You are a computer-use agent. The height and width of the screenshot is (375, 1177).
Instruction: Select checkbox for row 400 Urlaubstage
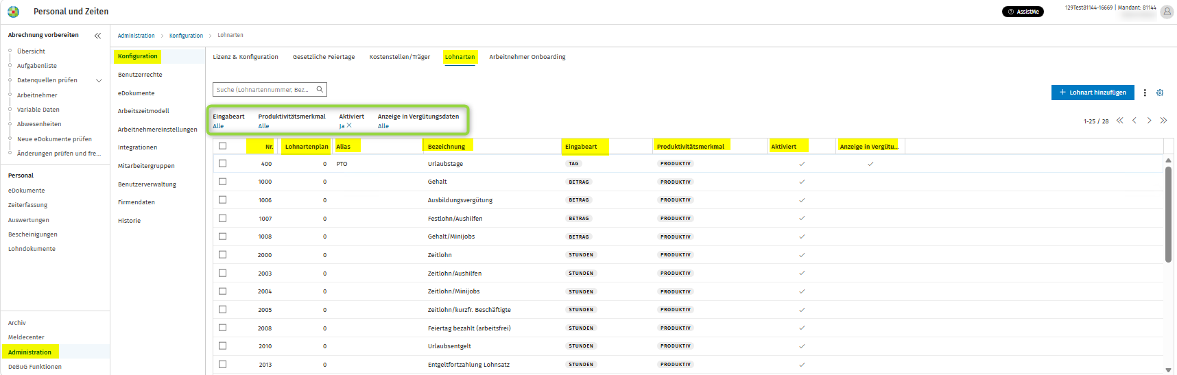coord(222,163)
